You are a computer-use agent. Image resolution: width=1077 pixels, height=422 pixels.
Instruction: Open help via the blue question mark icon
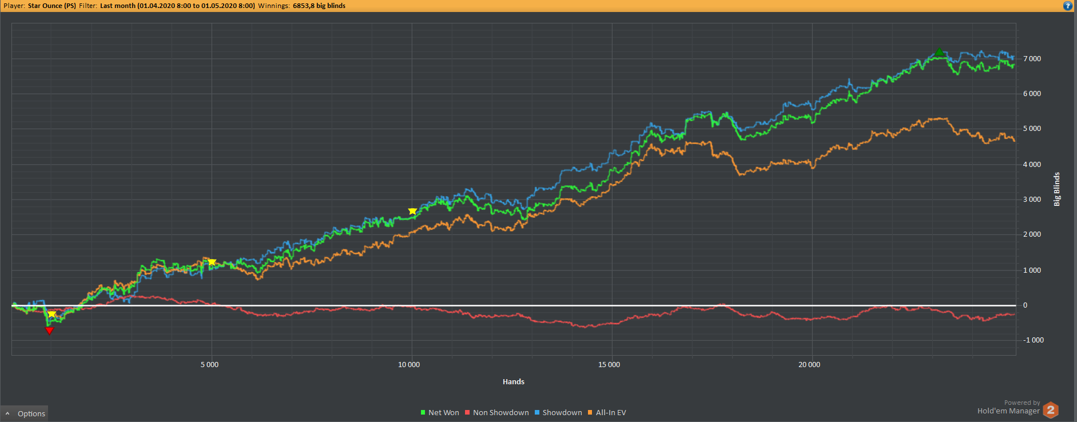1067,6
